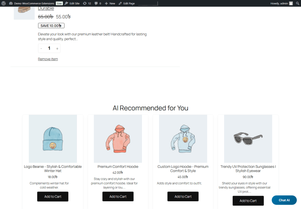Open the Logo Beanie product image
This screenshot has width=301, height=209.
click(53, 139)
